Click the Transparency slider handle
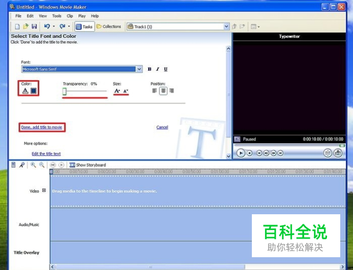This screenshot has height=270, width=353. click(x=64, y=91)
